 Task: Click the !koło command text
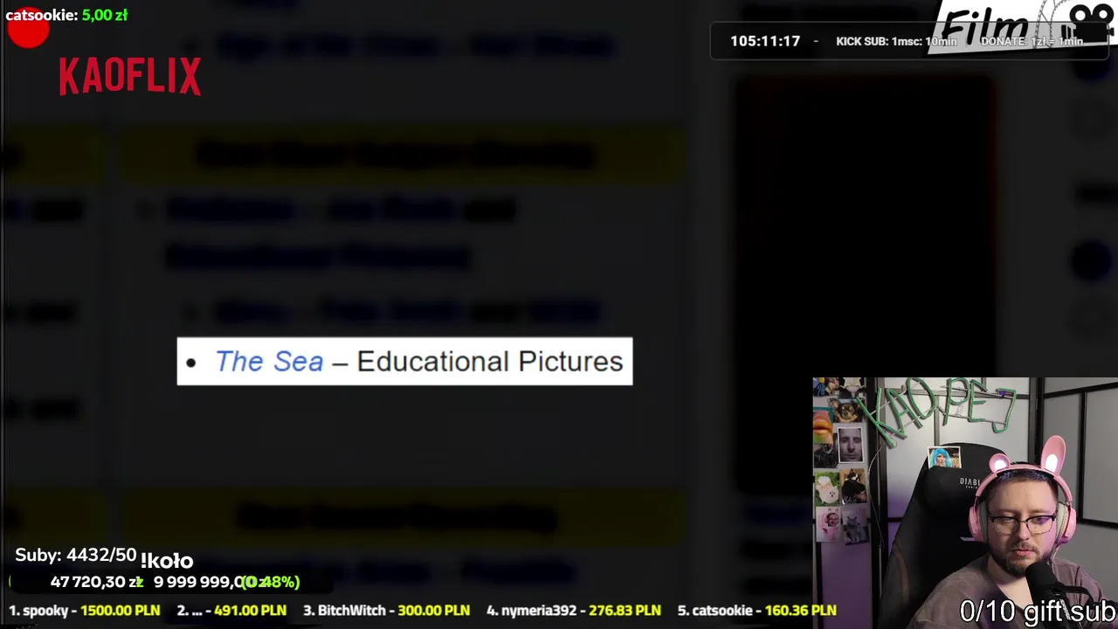click(x=167, y=561)
